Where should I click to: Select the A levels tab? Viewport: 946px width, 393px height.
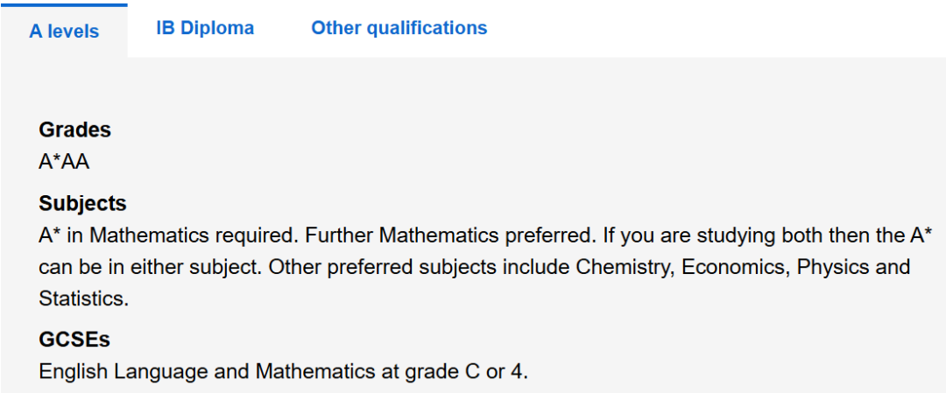(64, 32)
